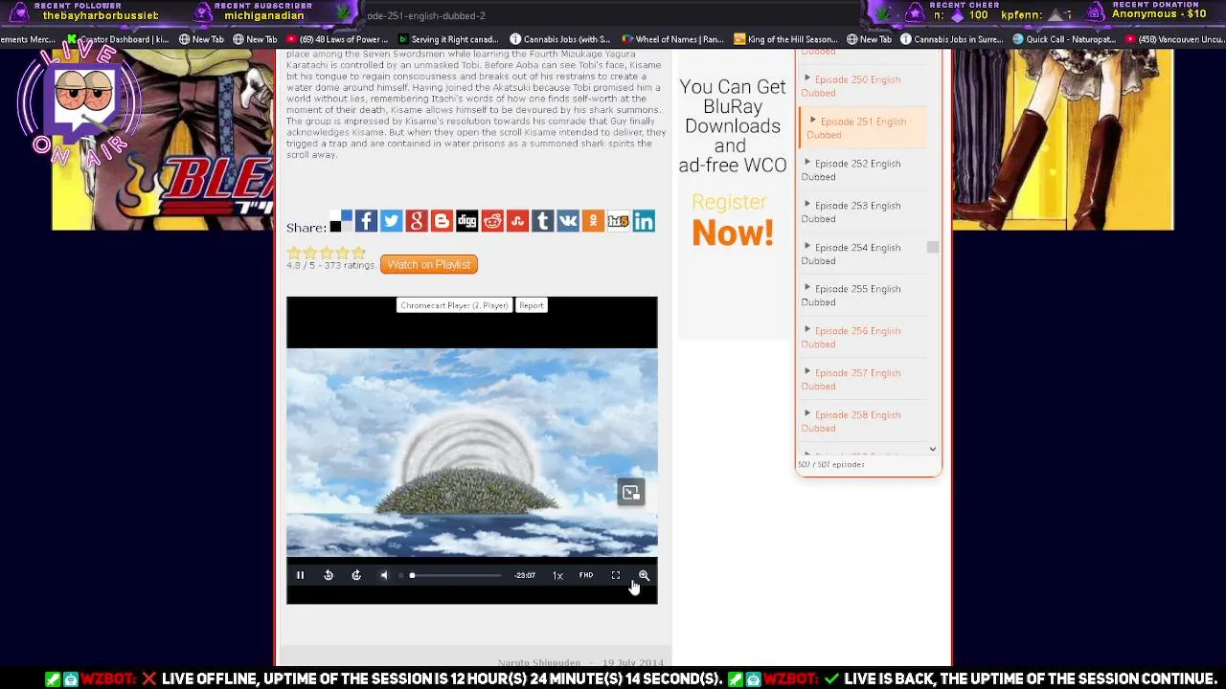Open Episode 254 English Dubbed
1226x689 pixels.
pyautogui.click(x=851, y=254)
